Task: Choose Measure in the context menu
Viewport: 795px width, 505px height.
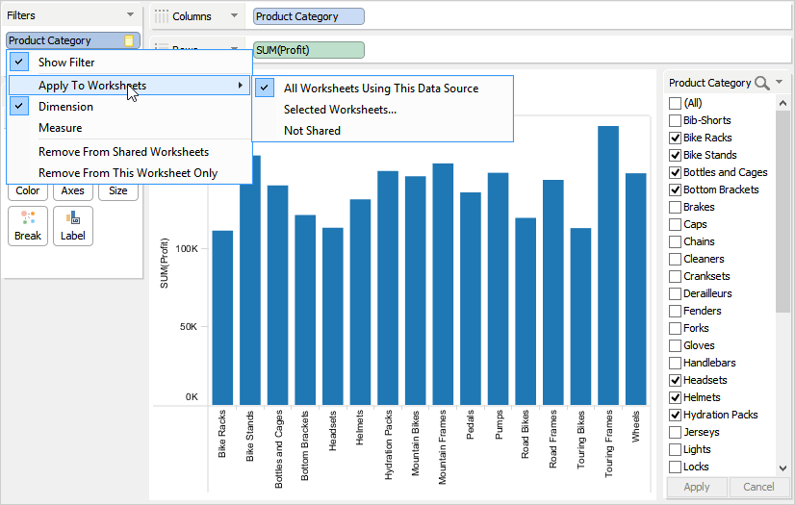Action: click(129, 128)
